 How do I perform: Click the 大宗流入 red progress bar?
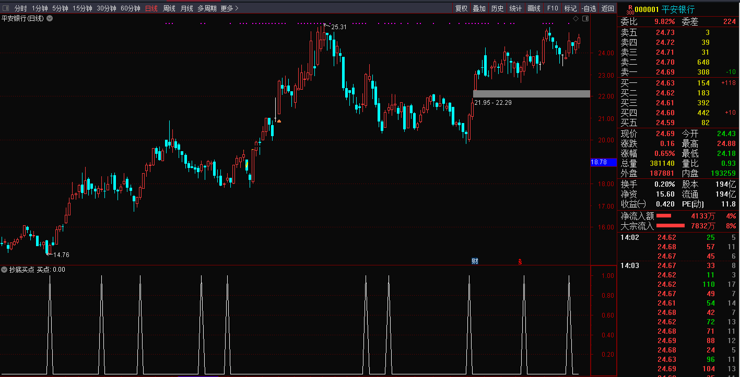[x=670, y=225]
